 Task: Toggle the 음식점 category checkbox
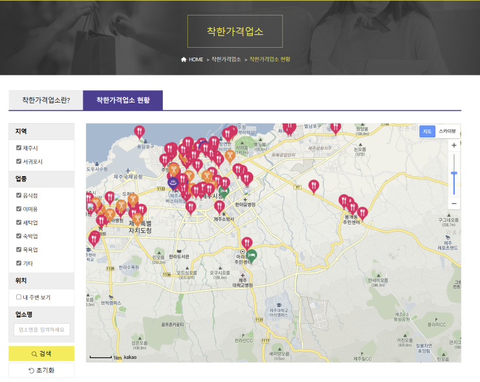[19, 195]
